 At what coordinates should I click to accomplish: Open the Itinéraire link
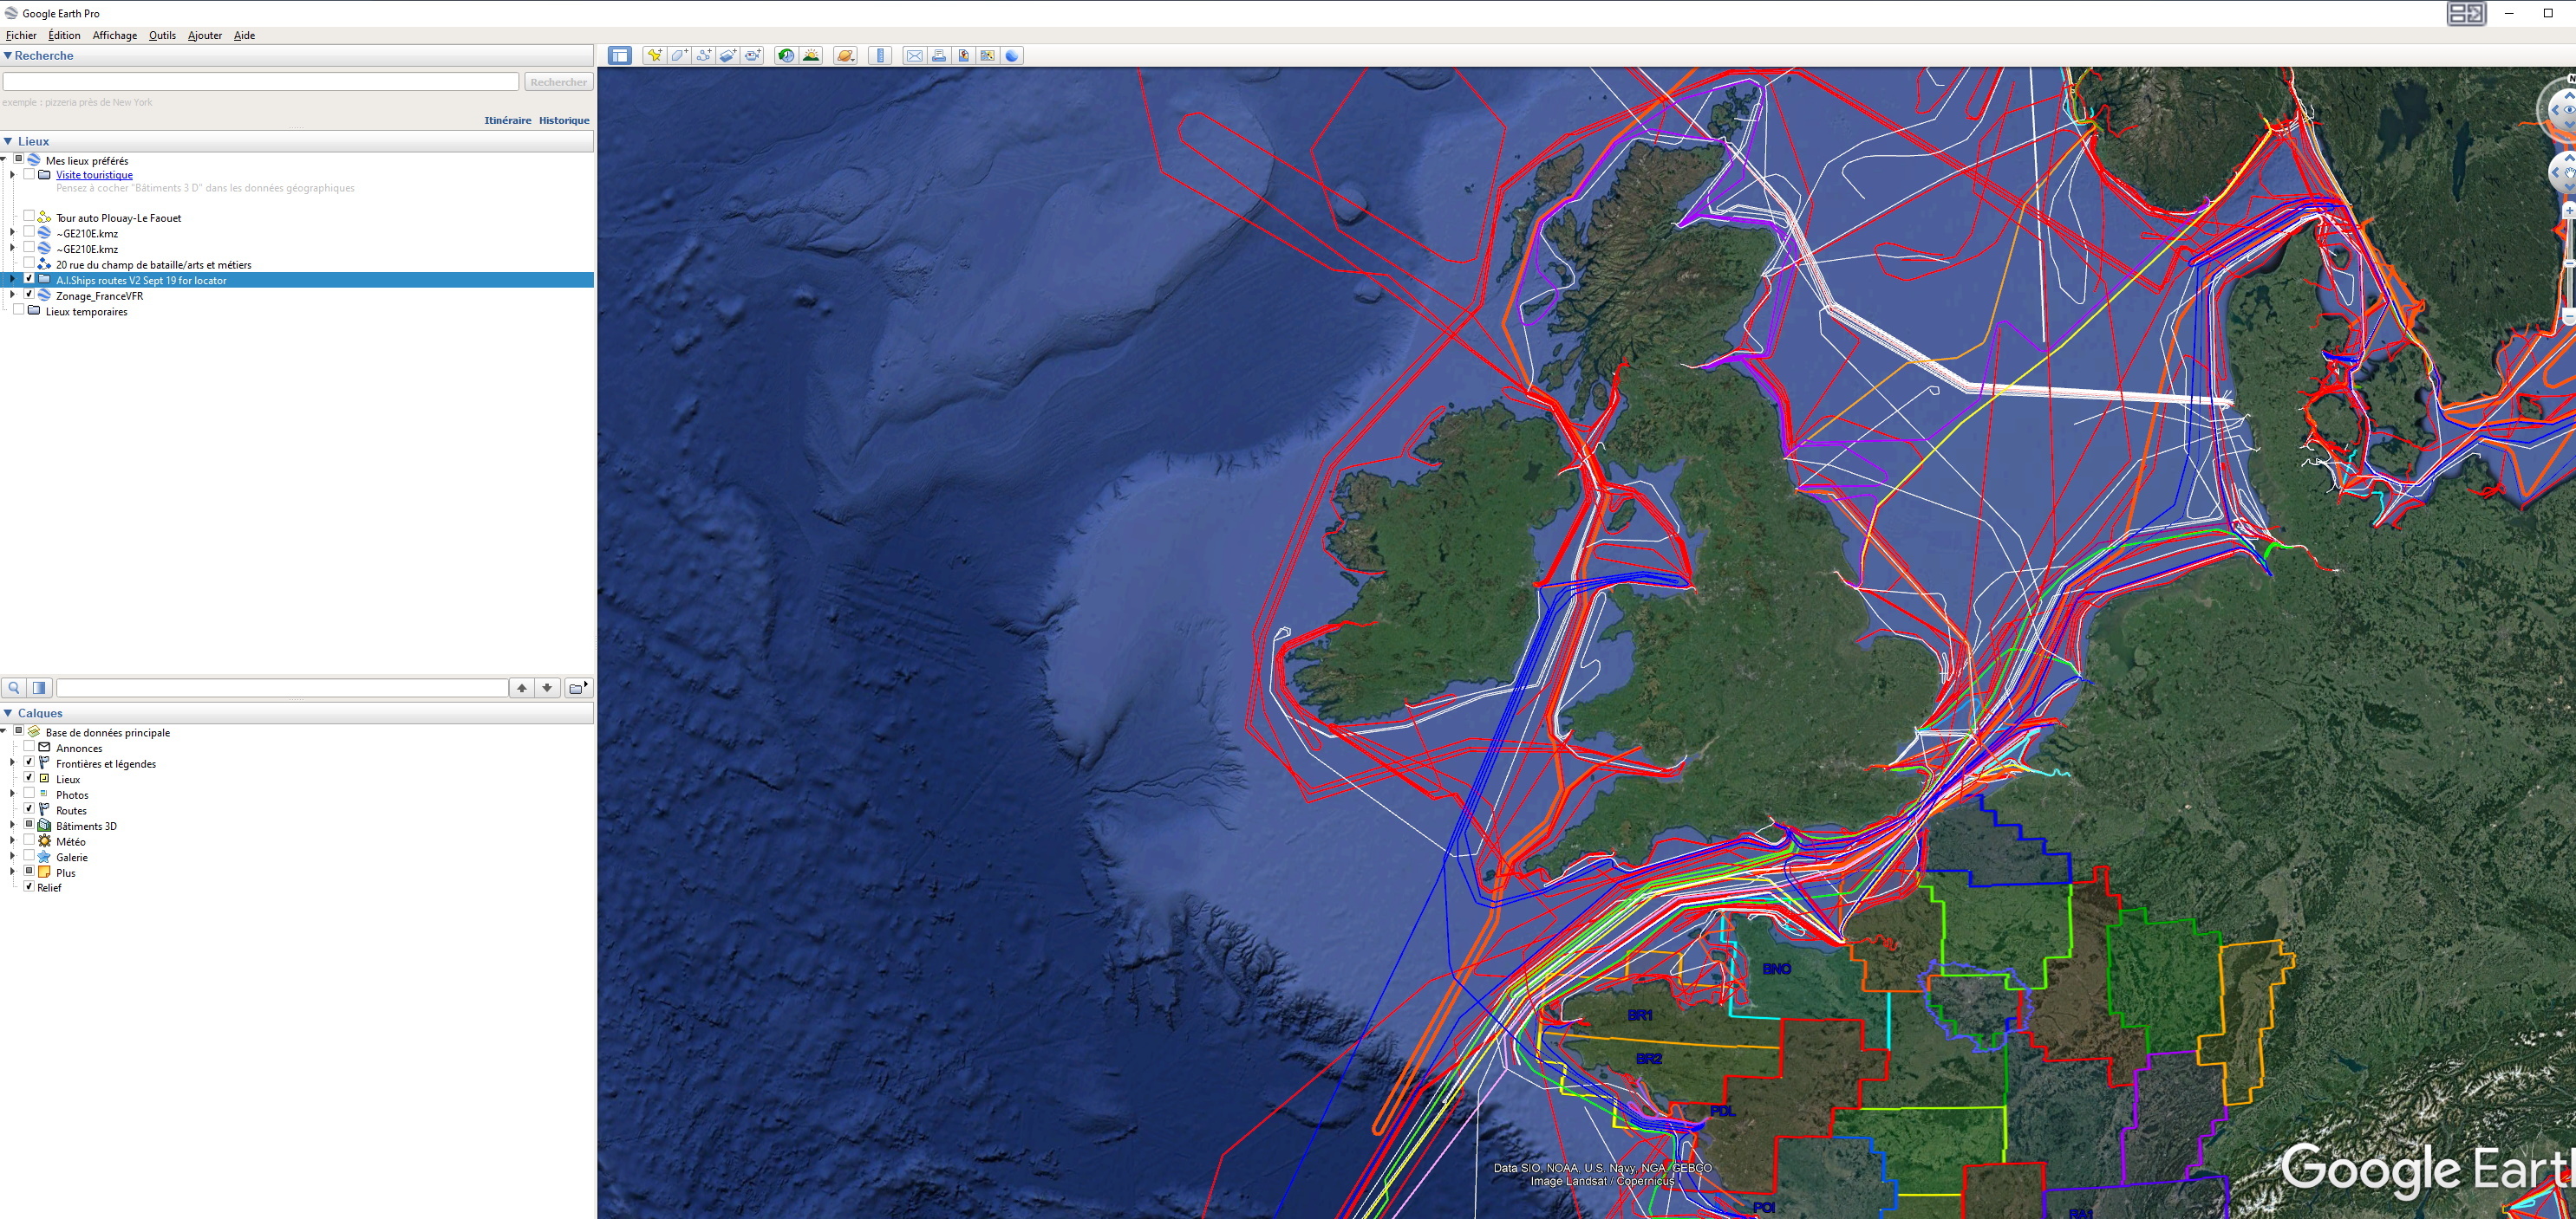[508, 120]
